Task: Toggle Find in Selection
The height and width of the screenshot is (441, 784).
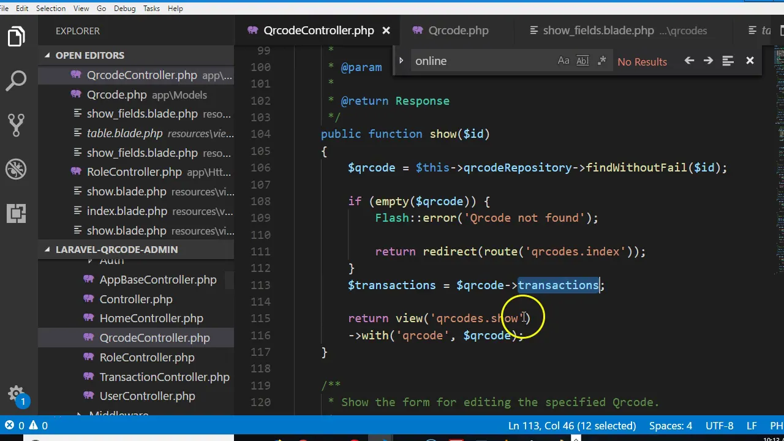Action: click(x=728, y=61)
